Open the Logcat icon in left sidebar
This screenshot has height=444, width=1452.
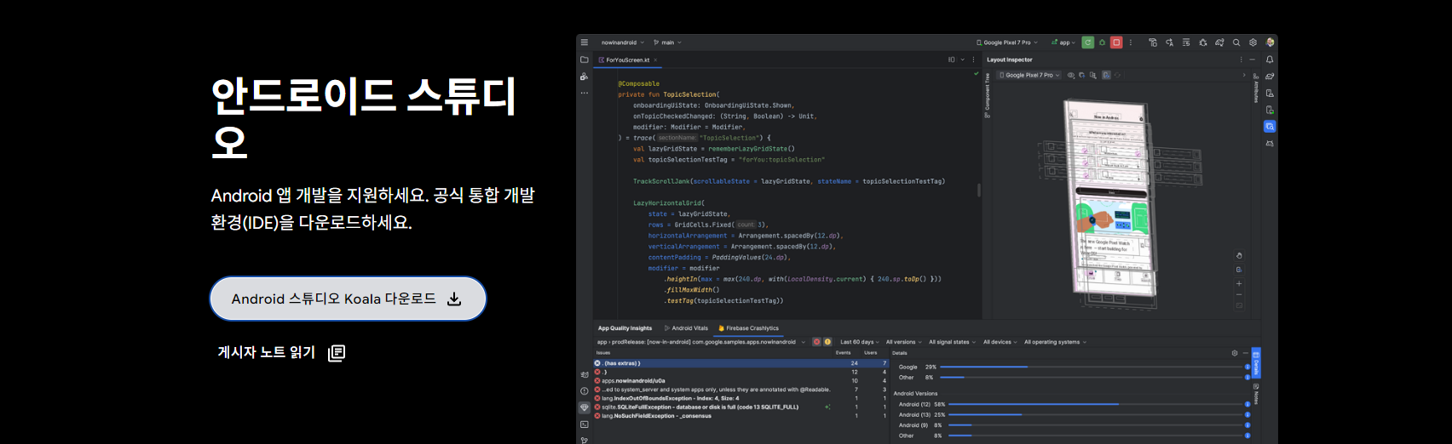pyautogui.click(x=584, y=374)
